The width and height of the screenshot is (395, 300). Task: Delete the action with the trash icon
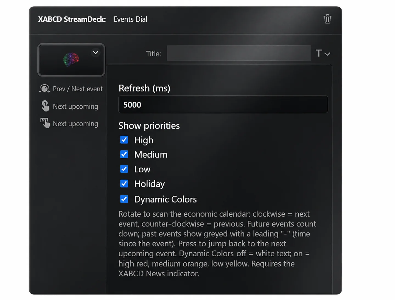pos(327,19)
